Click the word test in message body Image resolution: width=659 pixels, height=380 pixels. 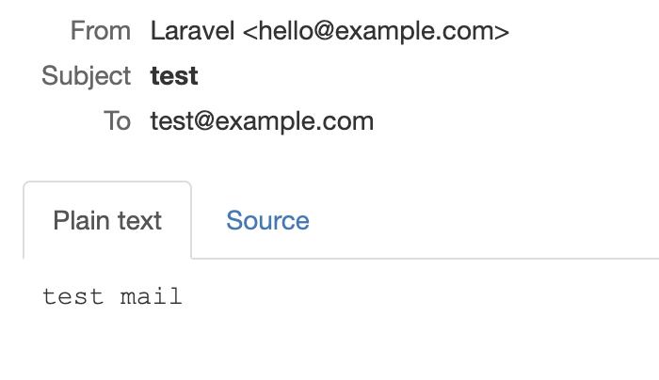tap(72, 298)
